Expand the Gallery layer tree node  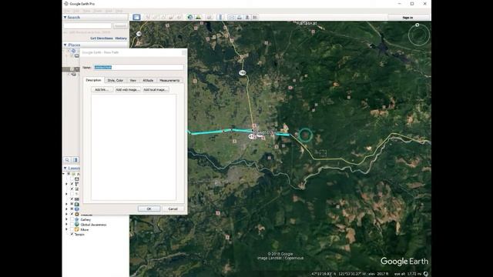67,219
